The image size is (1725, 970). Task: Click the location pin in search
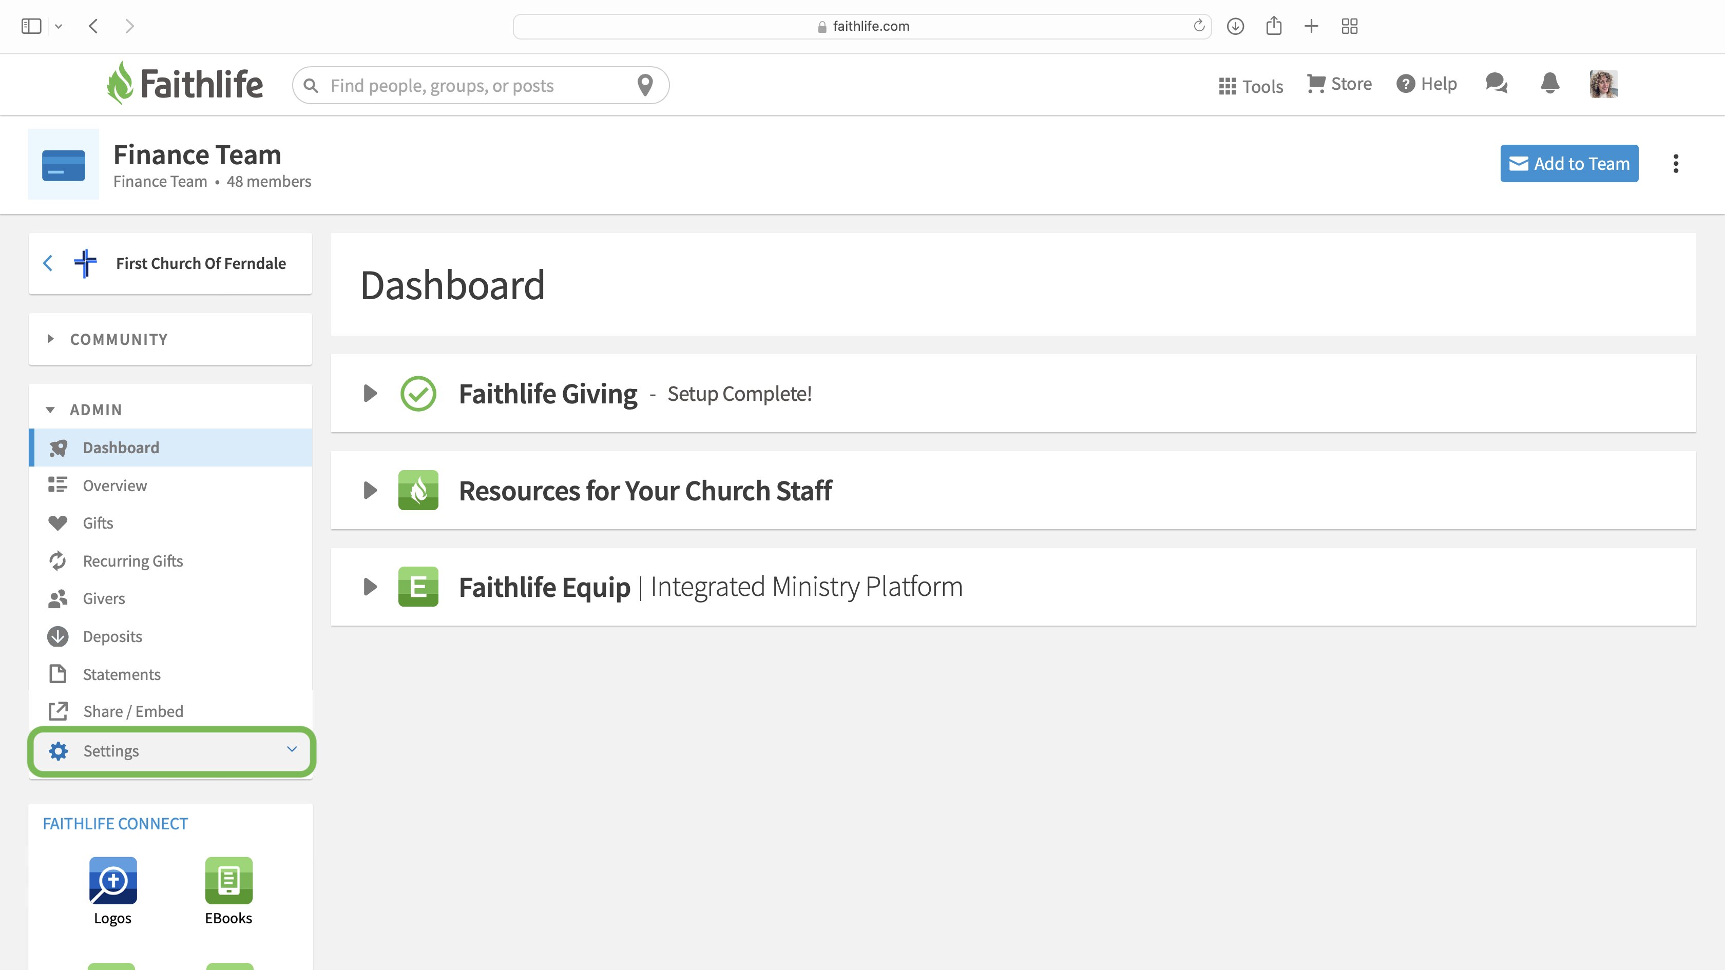pyautogui.click(x=645, y=85)
